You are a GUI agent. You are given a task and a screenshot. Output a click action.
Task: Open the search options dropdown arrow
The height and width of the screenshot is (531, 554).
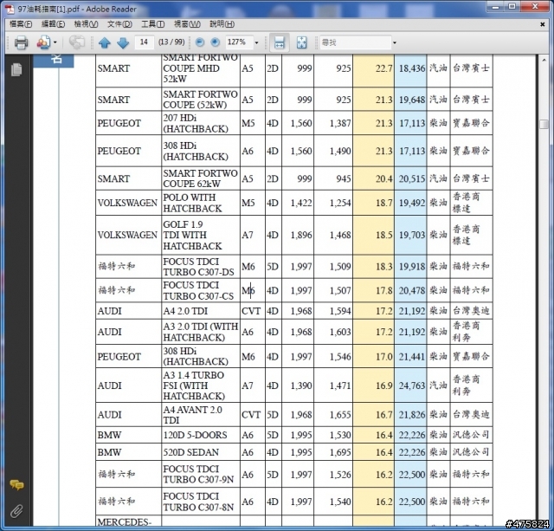click(395, 42)
